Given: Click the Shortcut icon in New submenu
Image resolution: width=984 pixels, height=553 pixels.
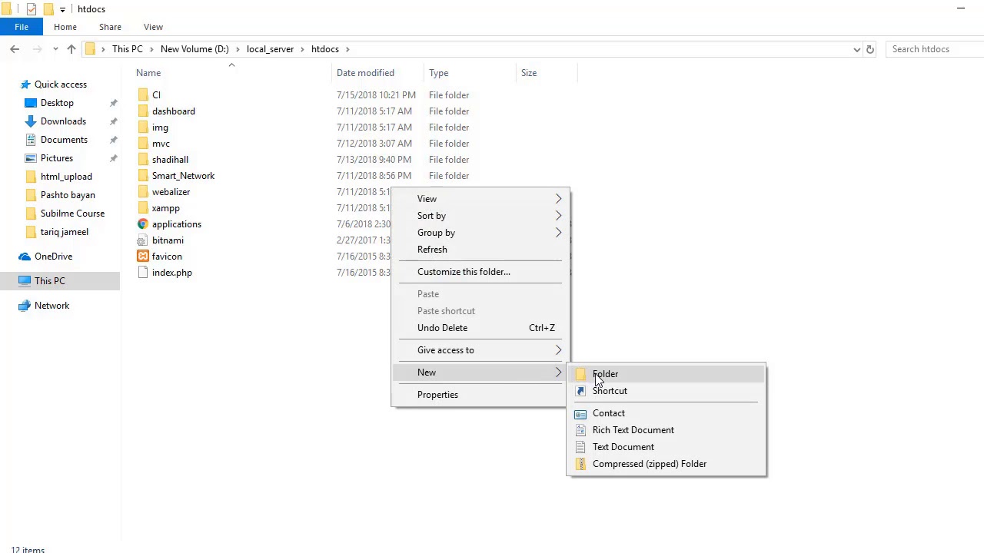Looking at the screenshot, I should pyautogui.click(x=580, y=391).
